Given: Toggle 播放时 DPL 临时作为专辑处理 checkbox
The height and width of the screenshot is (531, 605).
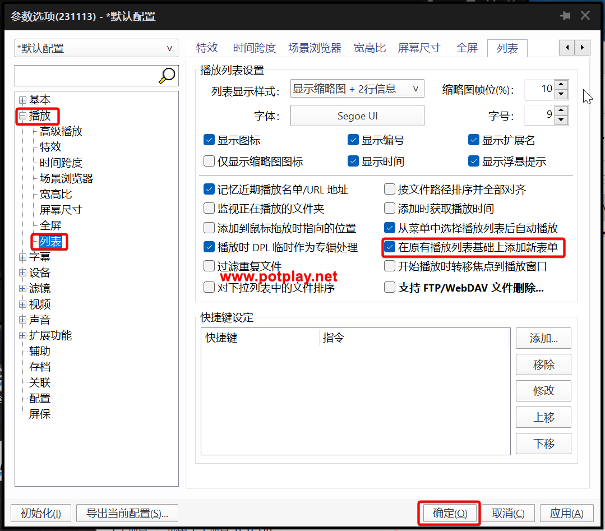Looking at the screenshot, I should pos(209,247).
